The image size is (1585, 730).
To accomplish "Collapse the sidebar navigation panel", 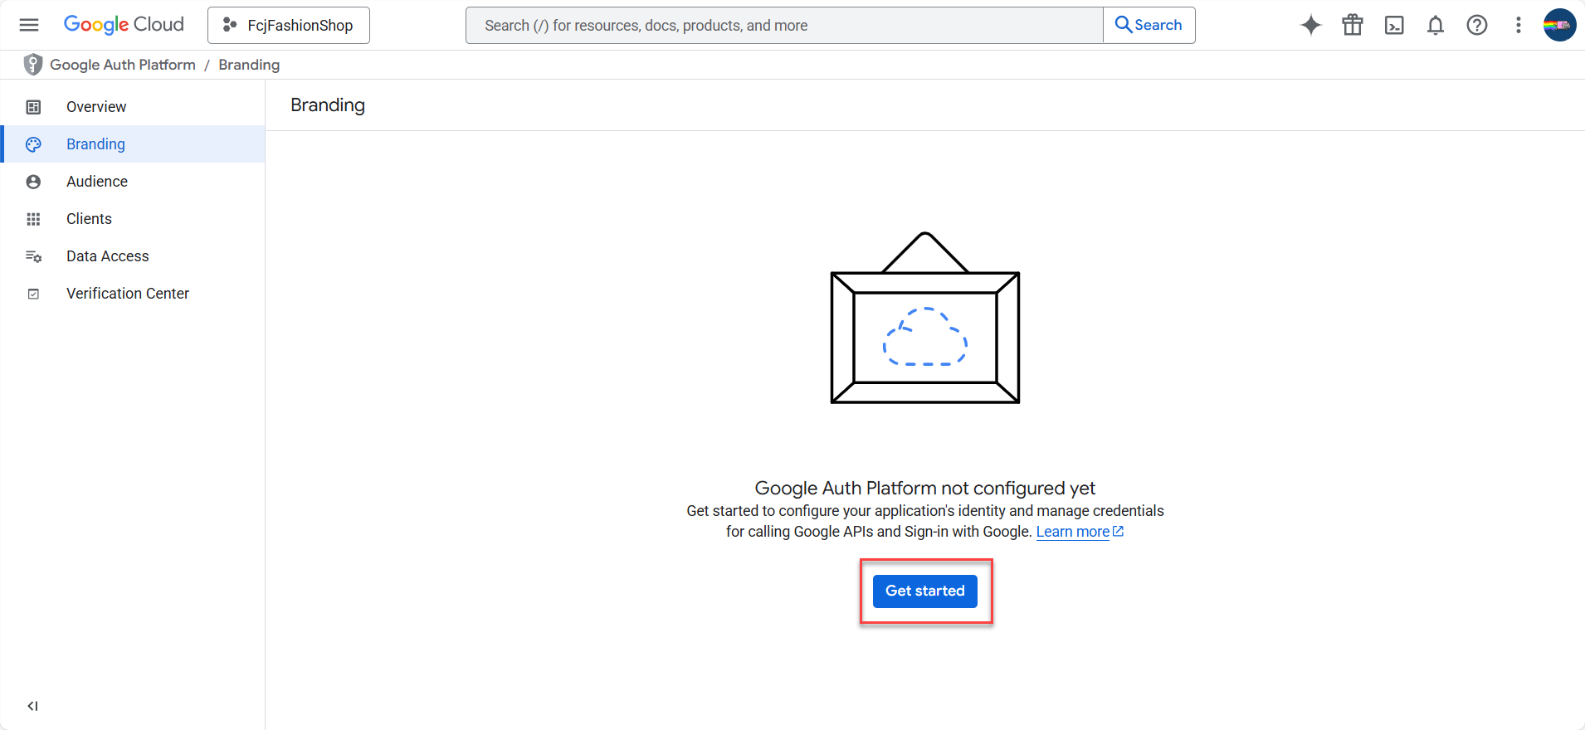I will [32, 706].
